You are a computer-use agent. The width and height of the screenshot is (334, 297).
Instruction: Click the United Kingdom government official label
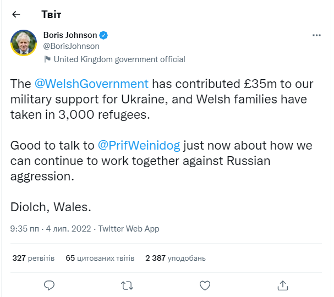[x=119, y=59]
